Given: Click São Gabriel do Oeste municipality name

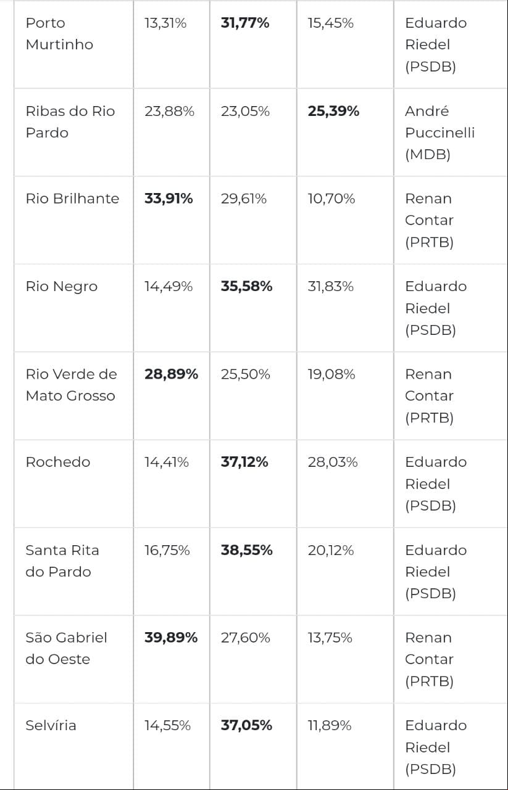Looking at the screenshot, I should click(x=66, y=648).
